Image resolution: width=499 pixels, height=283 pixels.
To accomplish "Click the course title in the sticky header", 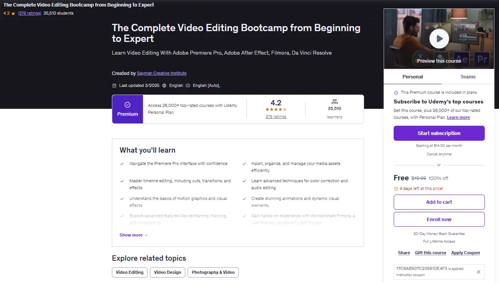I will pyautogui.click(x=79, y=5).
